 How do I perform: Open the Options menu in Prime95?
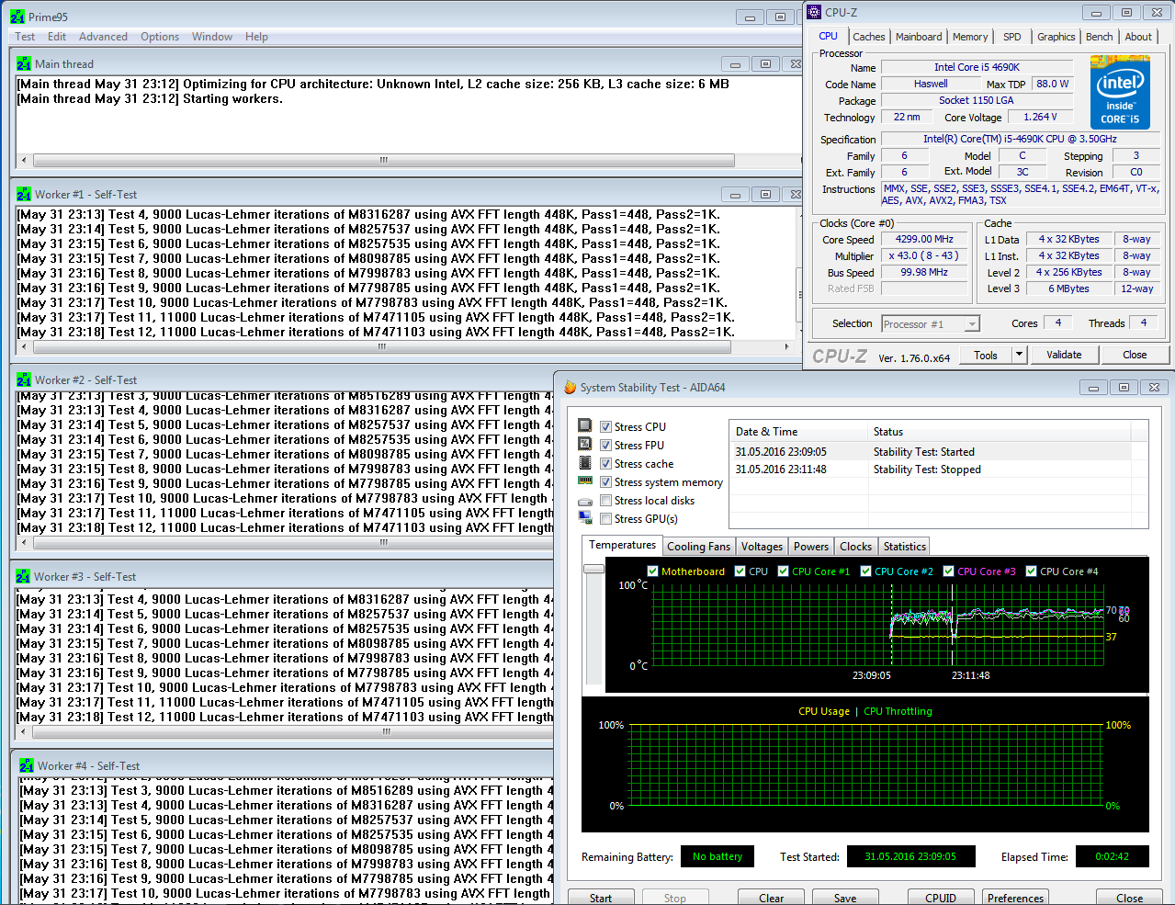[160, 37]
